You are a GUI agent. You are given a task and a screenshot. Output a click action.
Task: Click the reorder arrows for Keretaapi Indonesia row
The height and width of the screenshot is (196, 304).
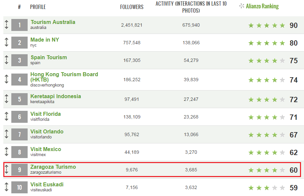(x=6, y=99)
